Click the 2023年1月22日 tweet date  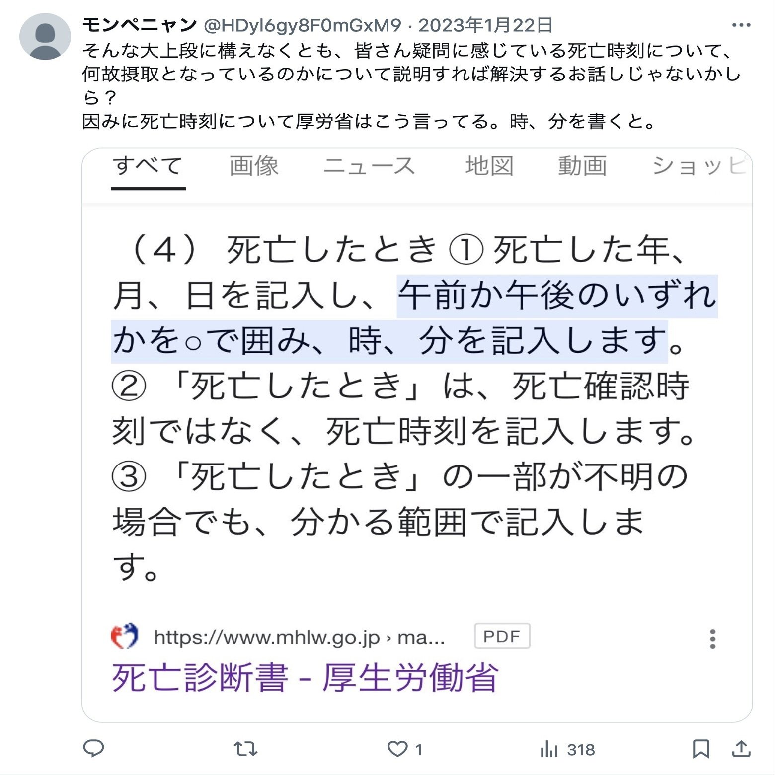click(485, 25)
